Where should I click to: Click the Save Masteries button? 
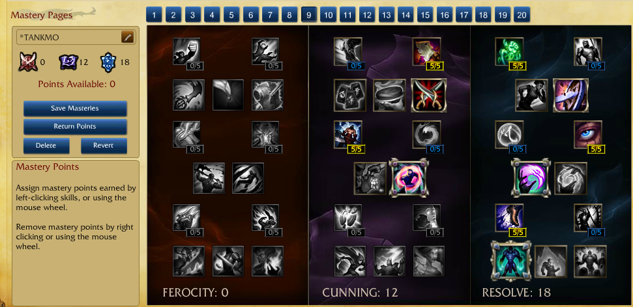pyautogui.click(x=75, y=109)
